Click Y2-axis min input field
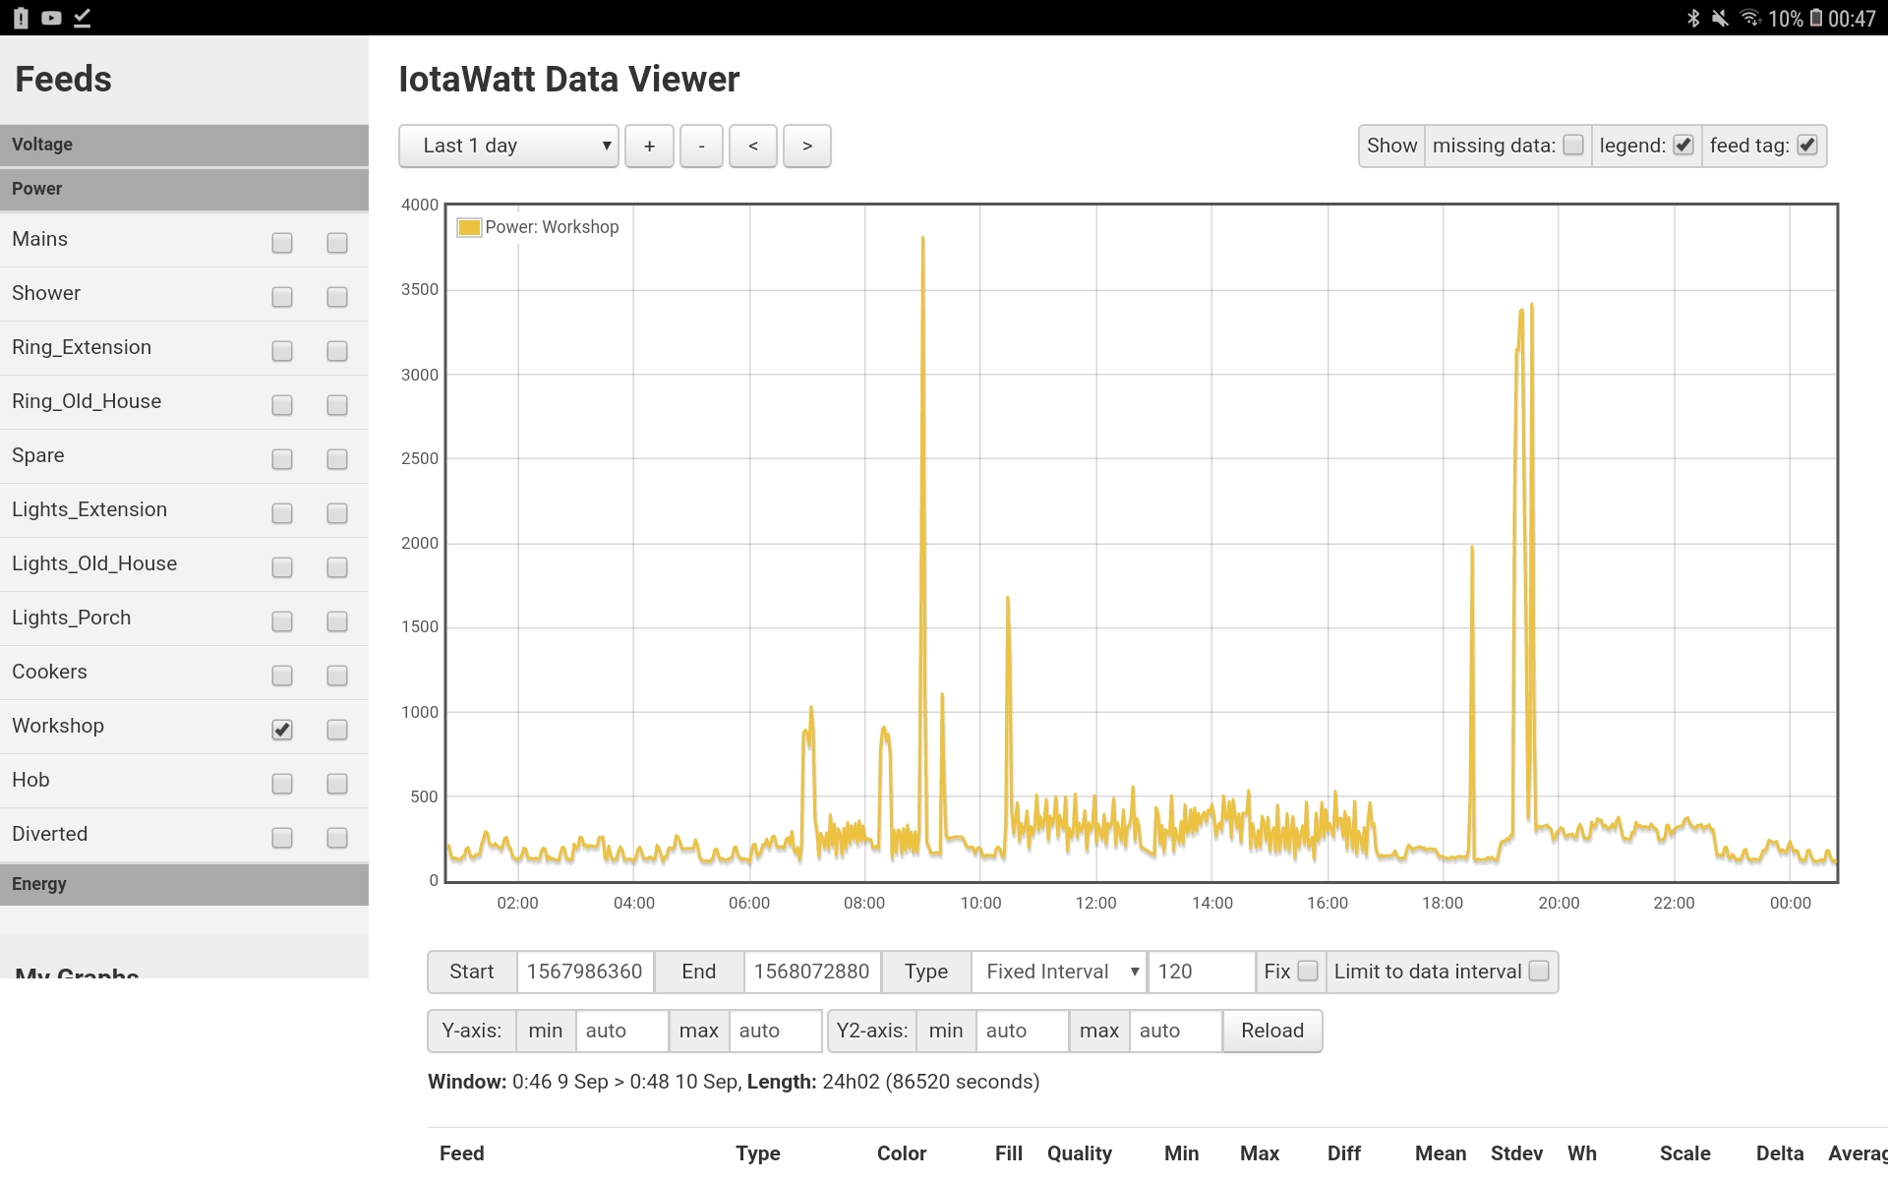The height and width of the screenshot is (1180, 1888). (1023, 1031)
